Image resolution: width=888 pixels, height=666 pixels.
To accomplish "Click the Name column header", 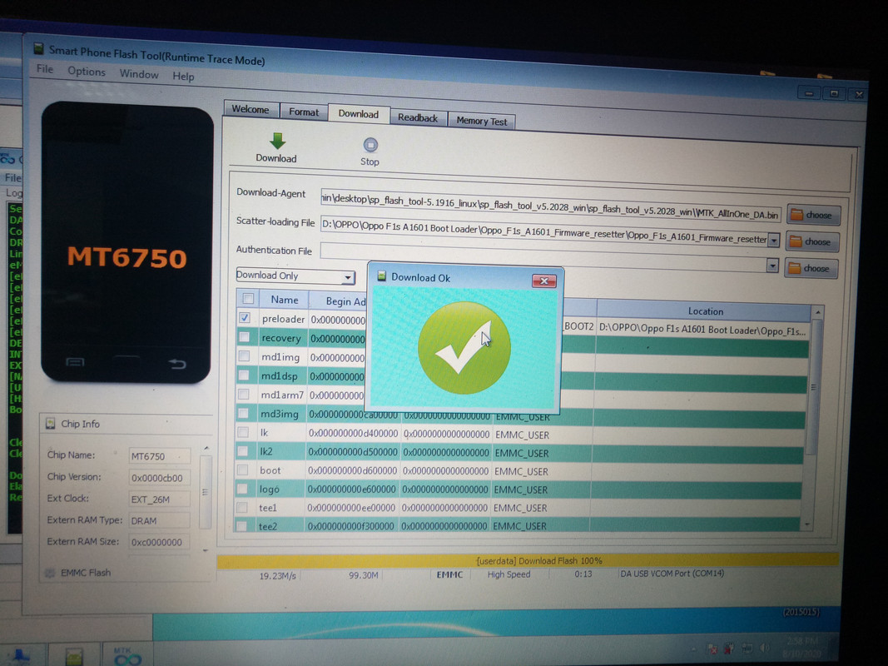I will (x=285, y=300).
